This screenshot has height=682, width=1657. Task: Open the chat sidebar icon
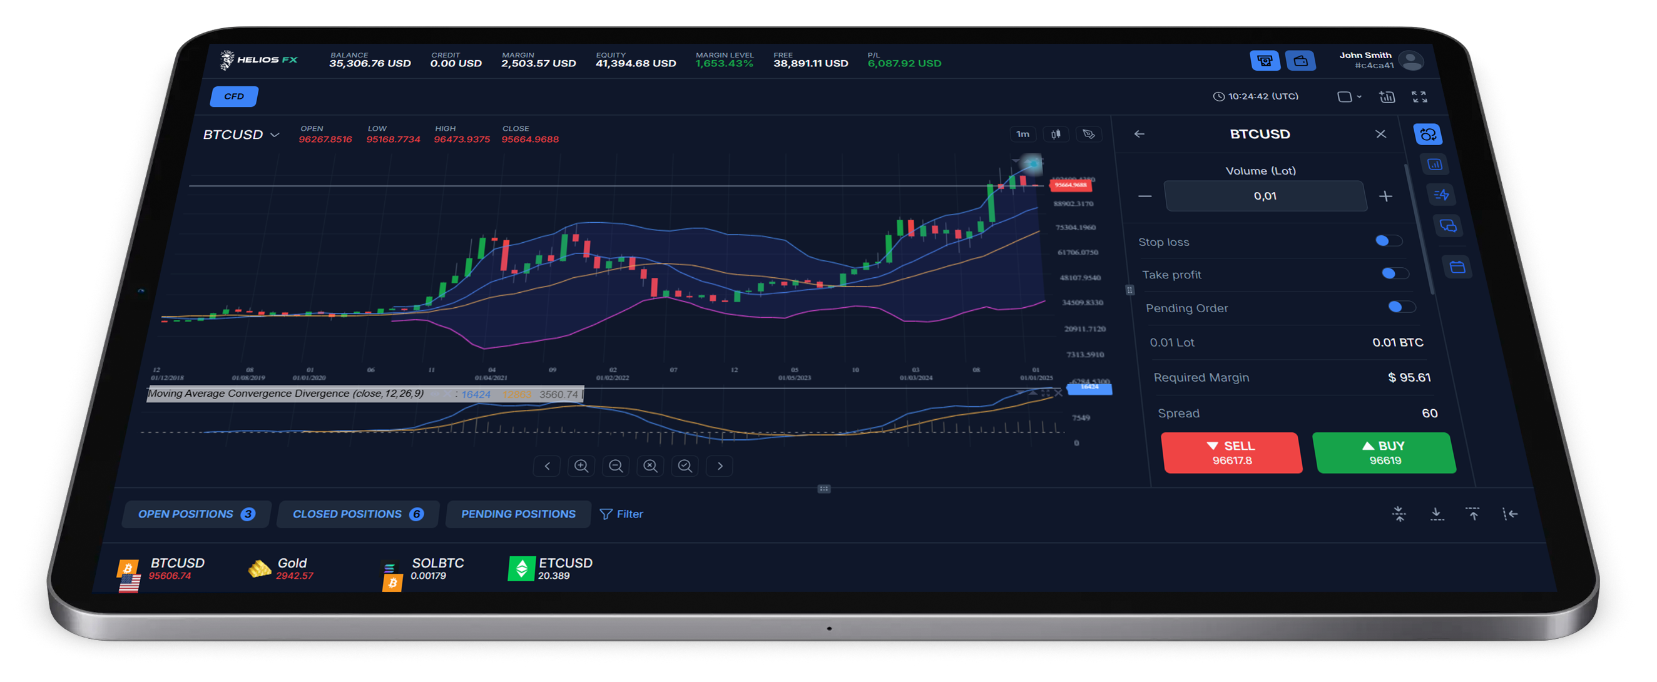(x=1447, y=226)
